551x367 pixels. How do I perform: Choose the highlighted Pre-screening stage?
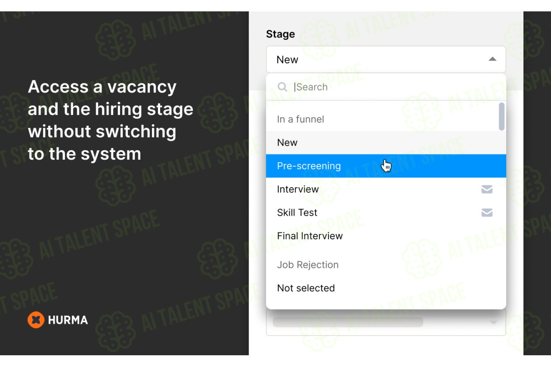point(386,166)
